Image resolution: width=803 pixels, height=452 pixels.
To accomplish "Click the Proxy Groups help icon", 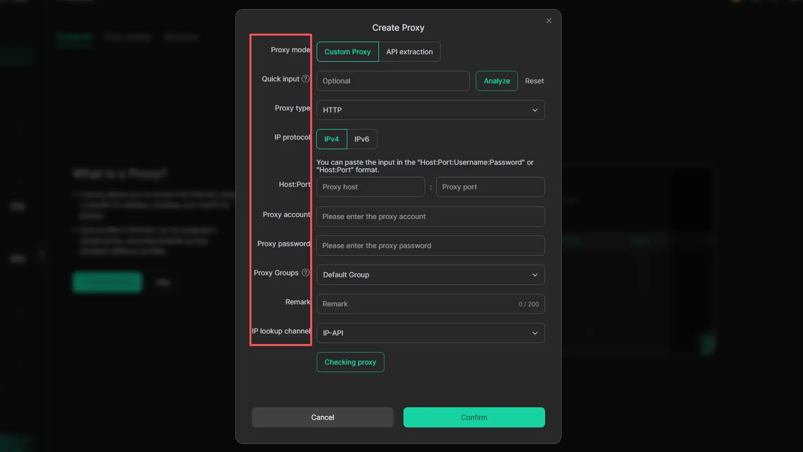I will (305, 273).
